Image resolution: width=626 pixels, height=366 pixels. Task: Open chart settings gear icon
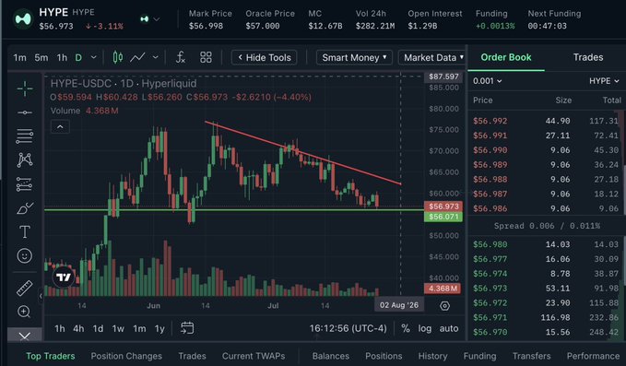click(444, 306)
